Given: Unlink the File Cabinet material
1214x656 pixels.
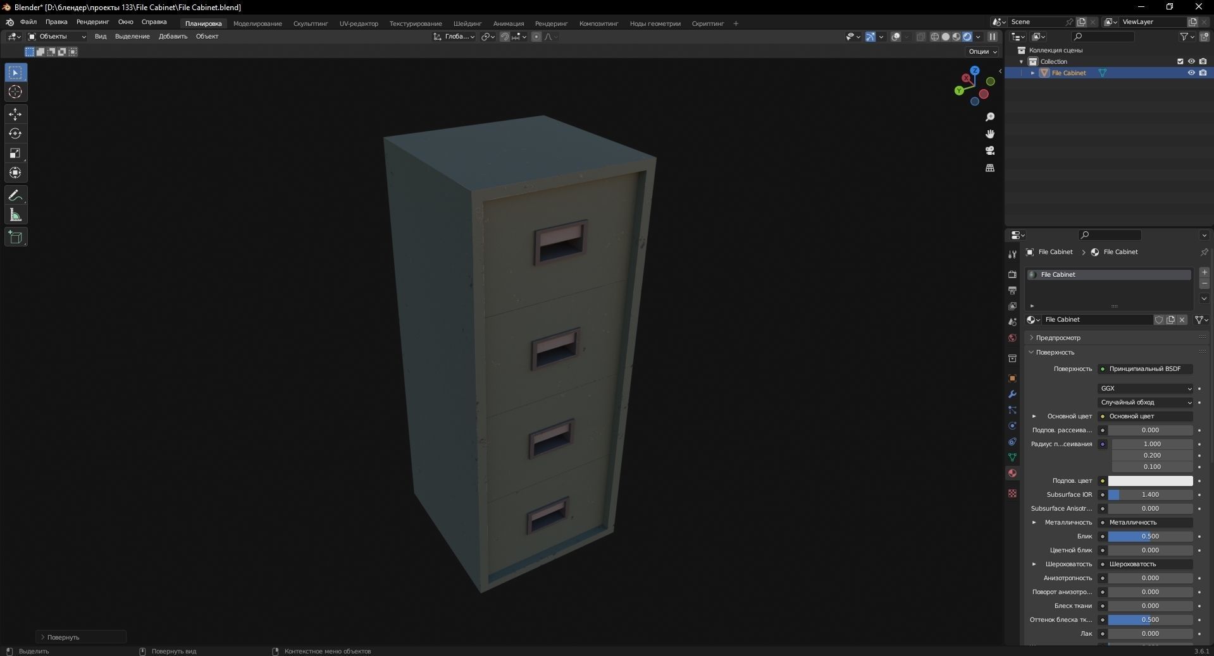Looking at the screenshot, I should click(1182, 320).
